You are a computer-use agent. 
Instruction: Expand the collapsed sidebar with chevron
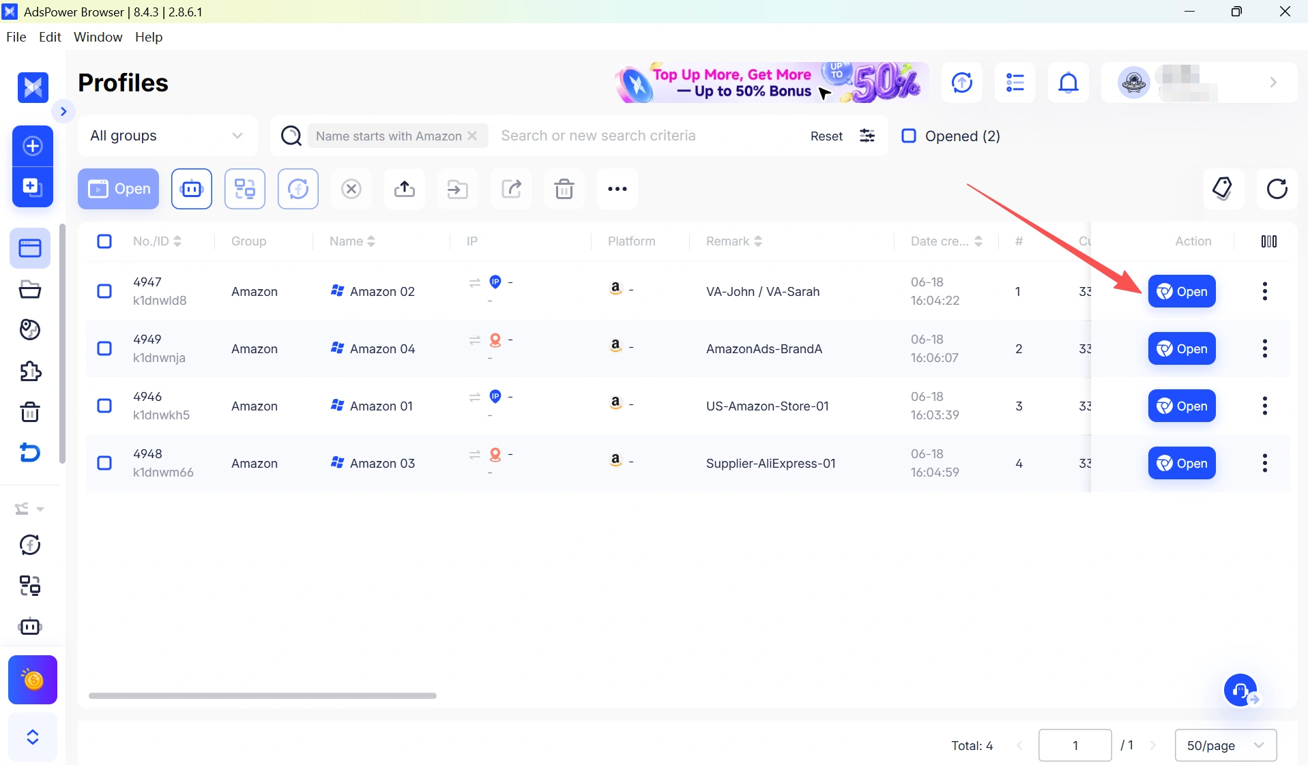pos(63,111)
